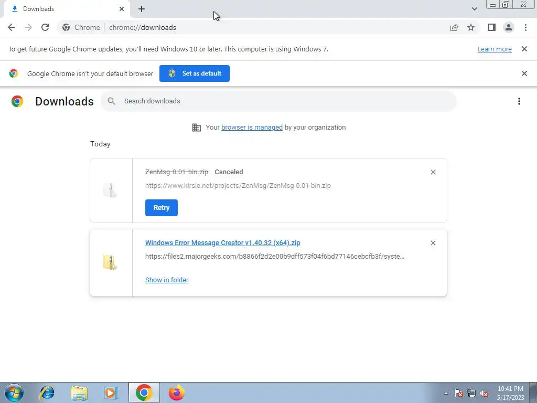
Task: Click the Canceled status text
Action: click(x=229, y=172)
